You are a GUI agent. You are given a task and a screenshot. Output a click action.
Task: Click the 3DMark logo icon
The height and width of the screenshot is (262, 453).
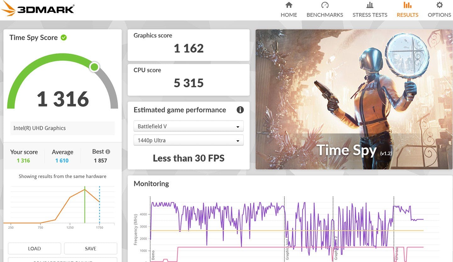(8, 8)
